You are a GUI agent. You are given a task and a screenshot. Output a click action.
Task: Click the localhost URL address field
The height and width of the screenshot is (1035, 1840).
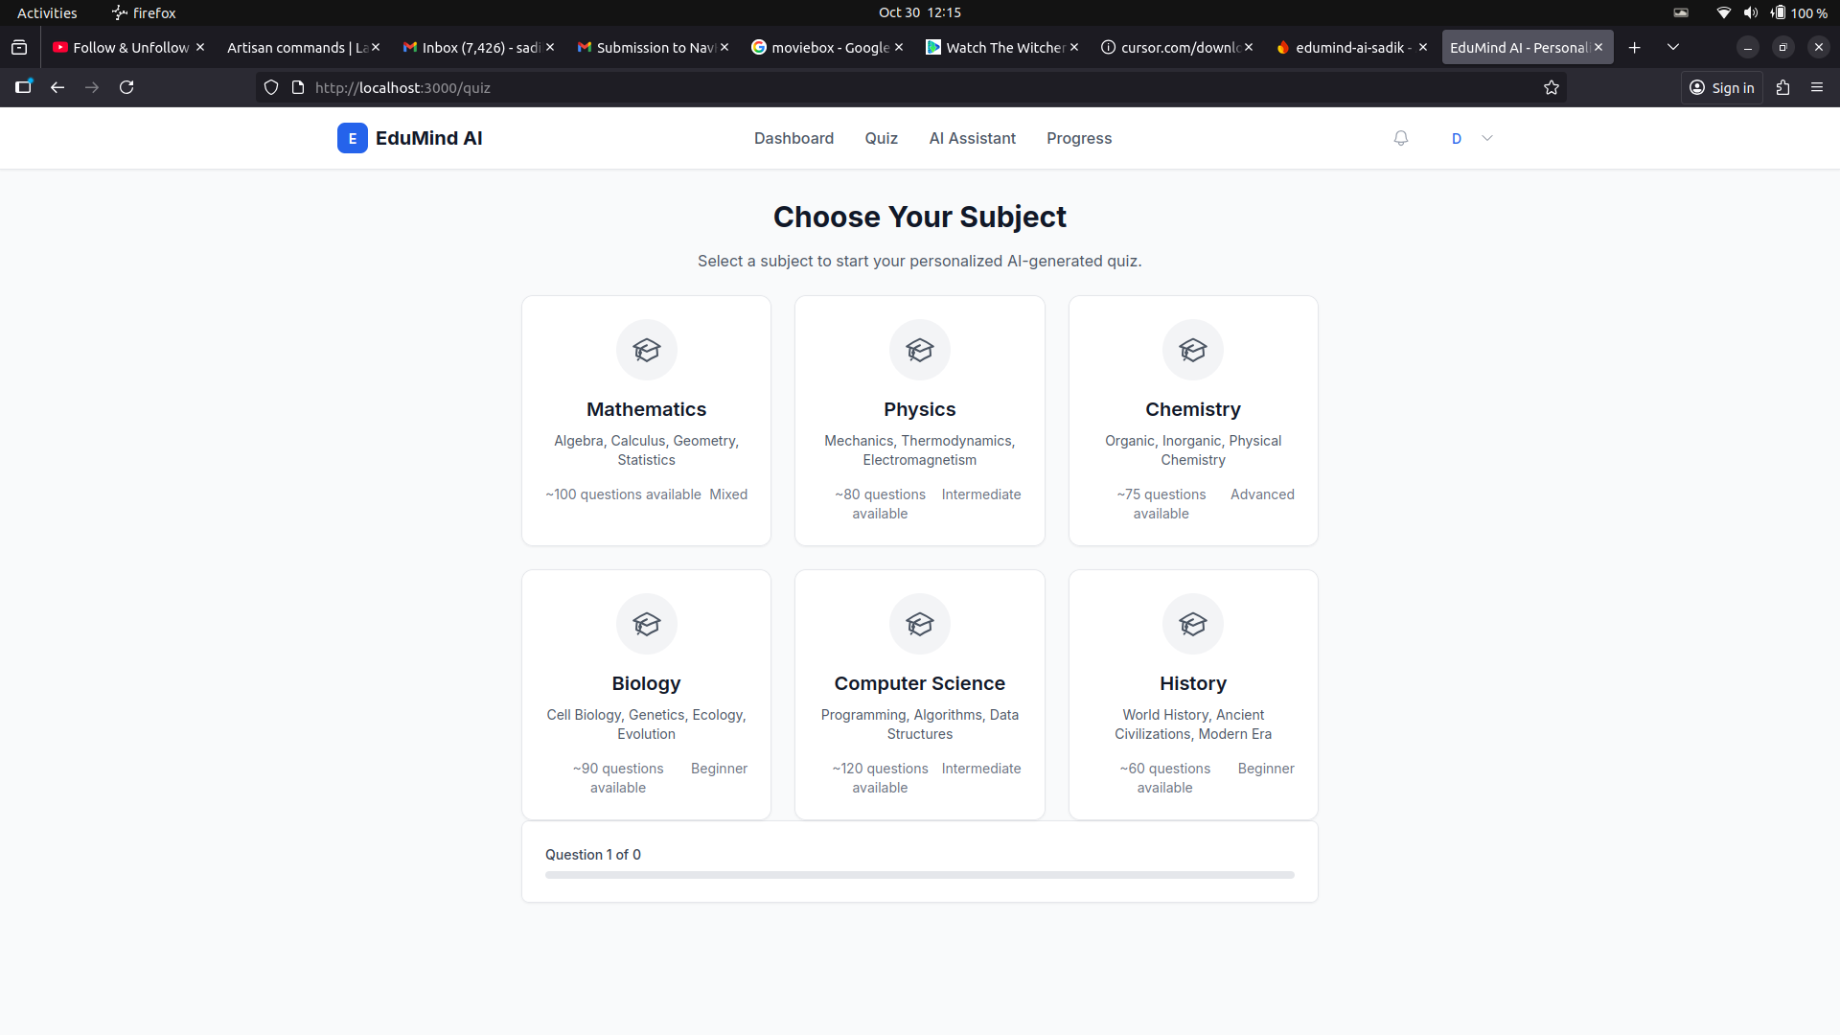point(862,87)
